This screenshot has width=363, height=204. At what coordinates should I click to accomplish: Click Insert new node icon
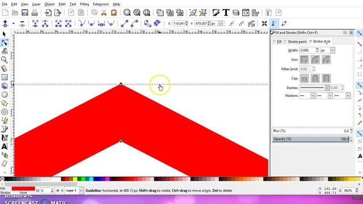(5, 23)
